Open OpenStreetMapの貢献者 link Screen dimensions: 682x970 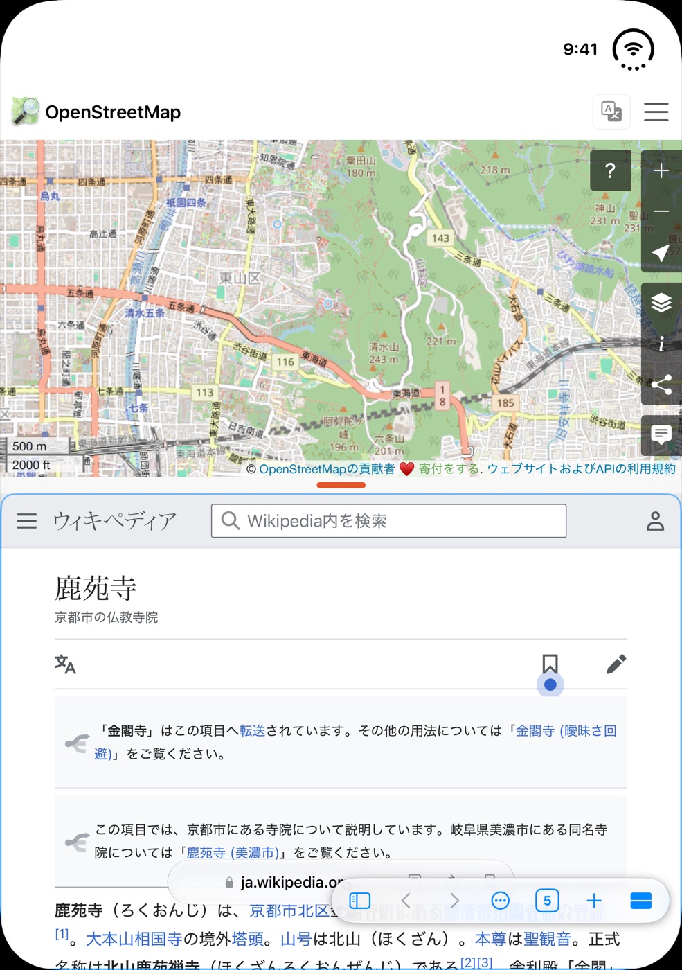coord(327,469)
